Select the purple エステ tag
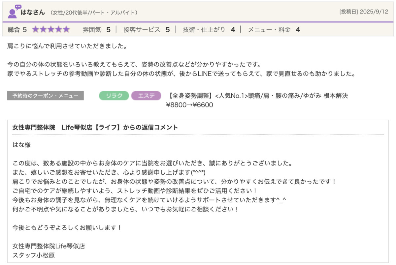This screenshot has width=396, height=265. click(146, 96)
